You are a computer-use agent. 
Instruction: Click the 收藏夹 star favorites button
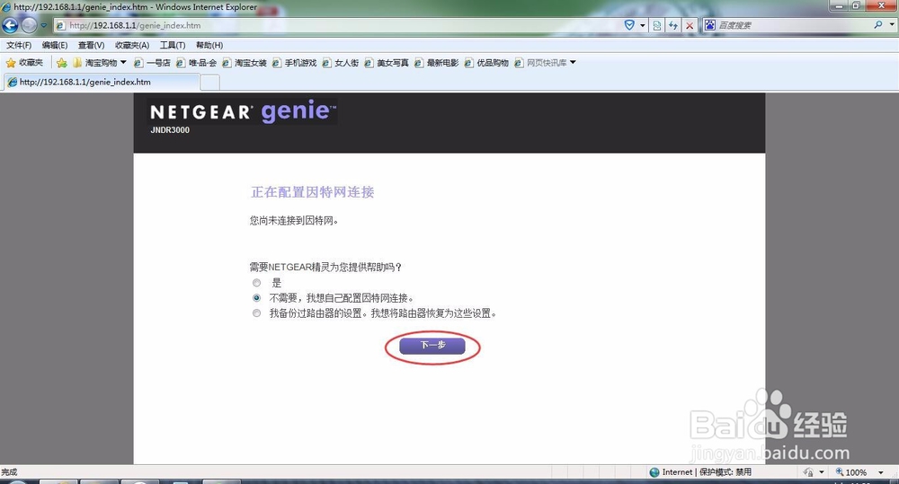click(x=24, y=63)
